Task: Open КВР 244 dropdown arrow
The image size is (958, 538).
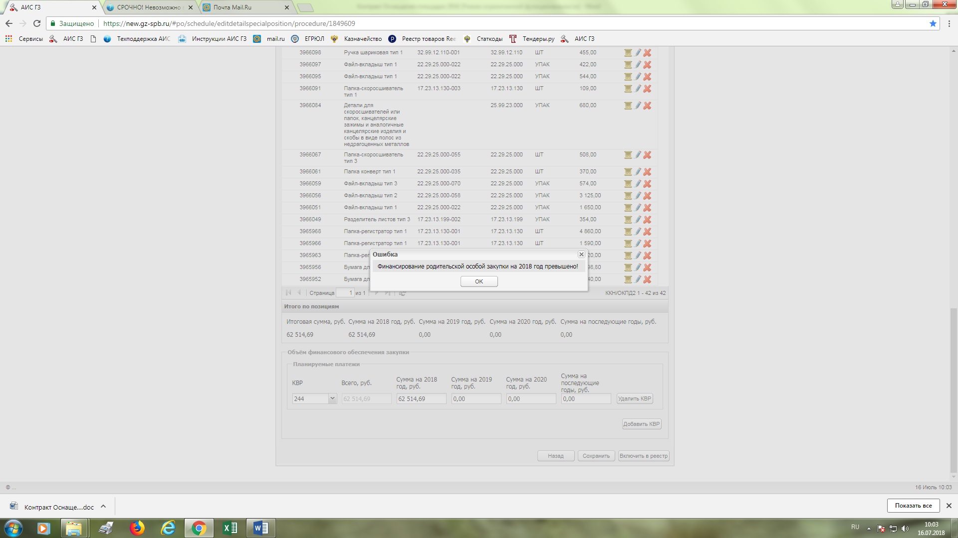Action: point(332,399)
